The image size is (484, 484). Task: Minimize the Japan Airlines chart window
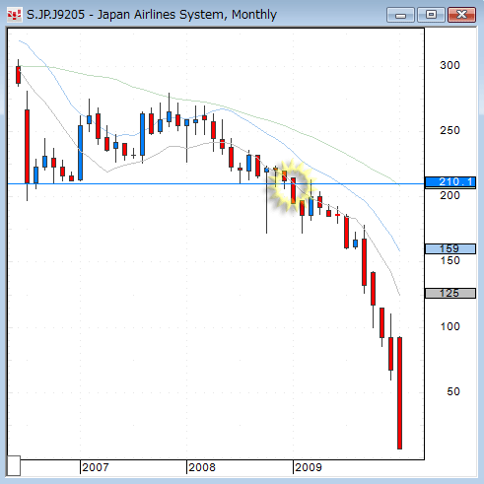point(400,15)
